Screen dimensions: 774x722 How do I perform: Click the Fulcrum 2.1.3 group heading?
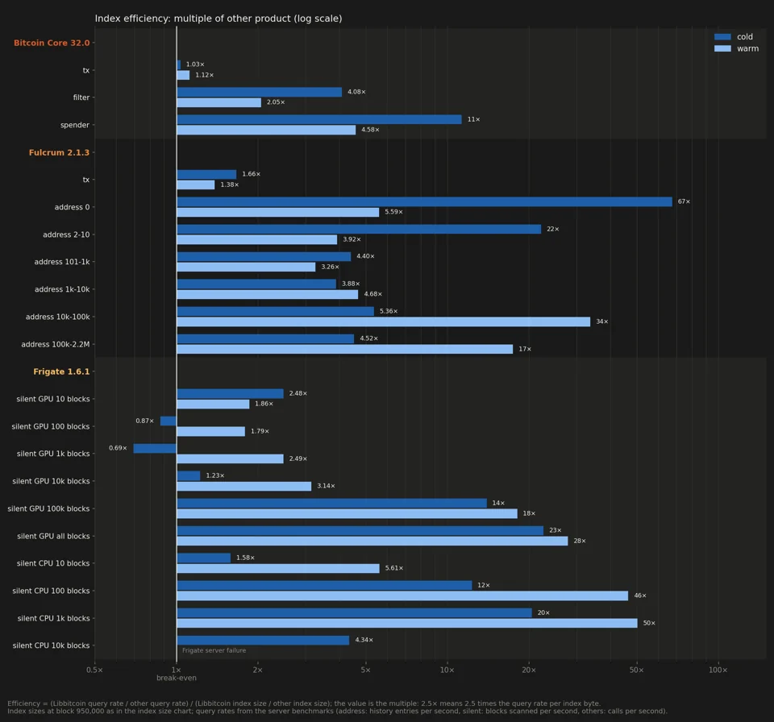click(59, 152)
